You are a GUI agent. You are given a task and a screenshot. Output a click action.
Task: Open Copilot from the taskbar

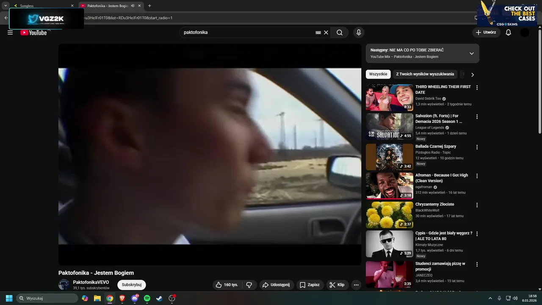coord(85,298)
